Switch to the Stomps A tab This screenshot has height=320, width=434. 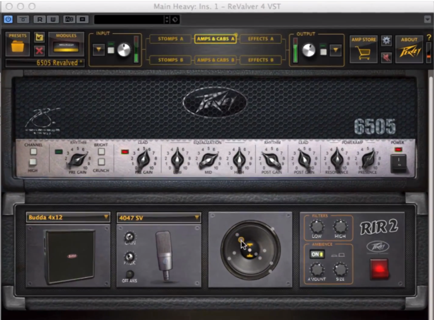171,39
